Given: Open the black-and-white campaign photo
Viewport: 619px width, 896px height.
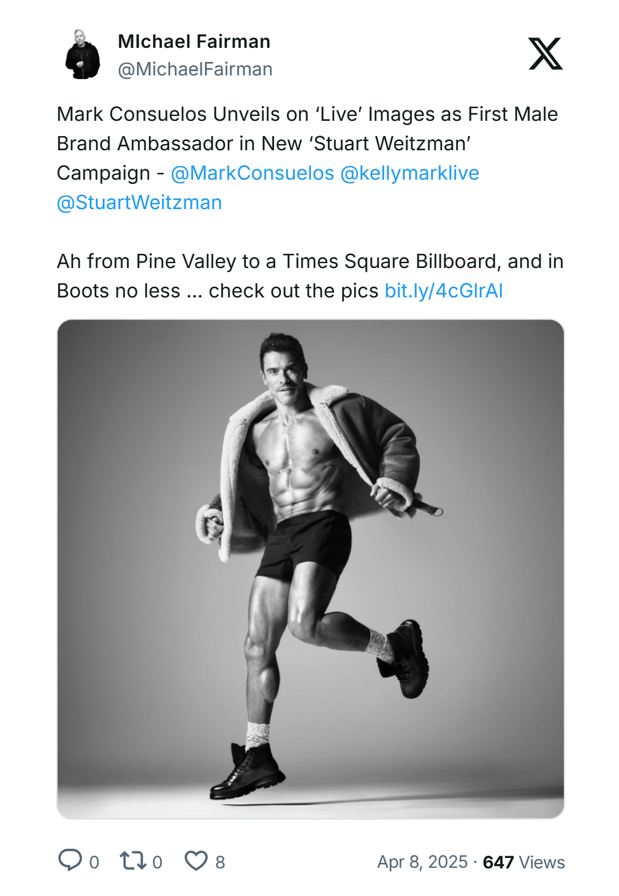Looking at the screenshot, I should (310, 569).
